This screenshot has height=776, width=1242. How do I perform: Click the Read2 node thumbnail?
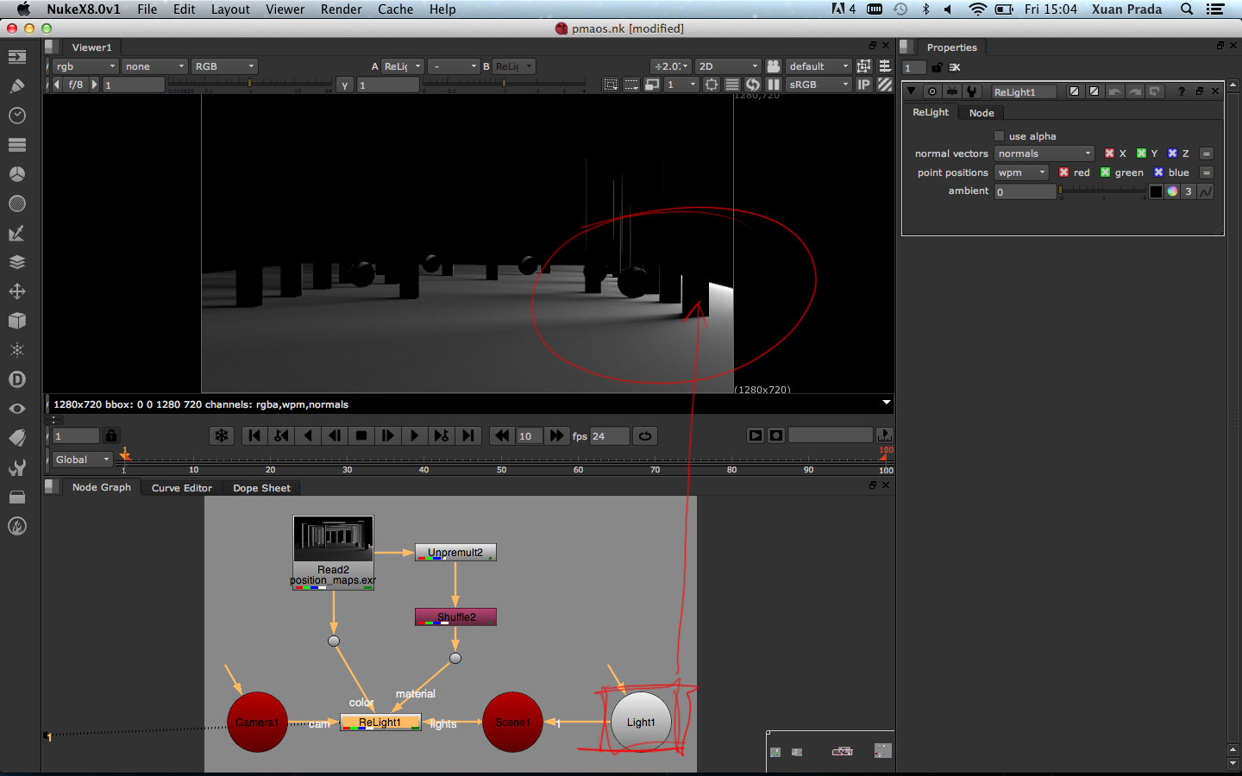click(333, 539)
